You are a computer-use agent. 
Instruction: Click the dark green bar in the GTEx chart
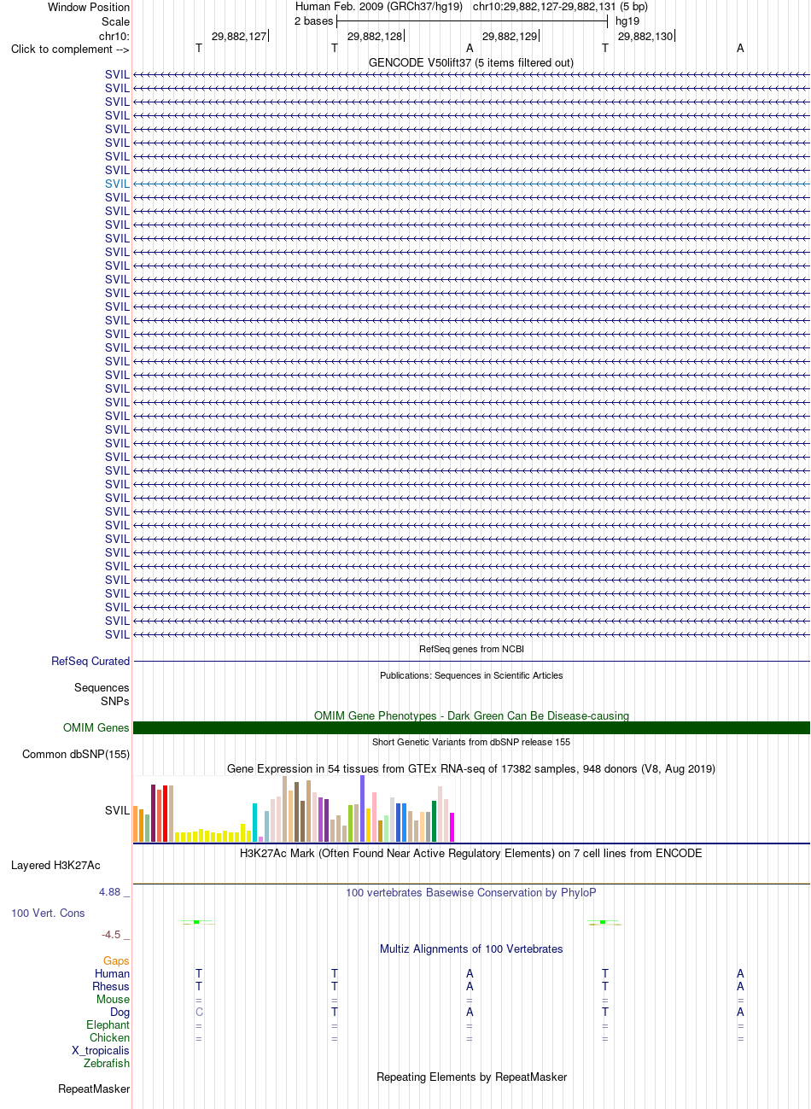click(x=435, y=821)
